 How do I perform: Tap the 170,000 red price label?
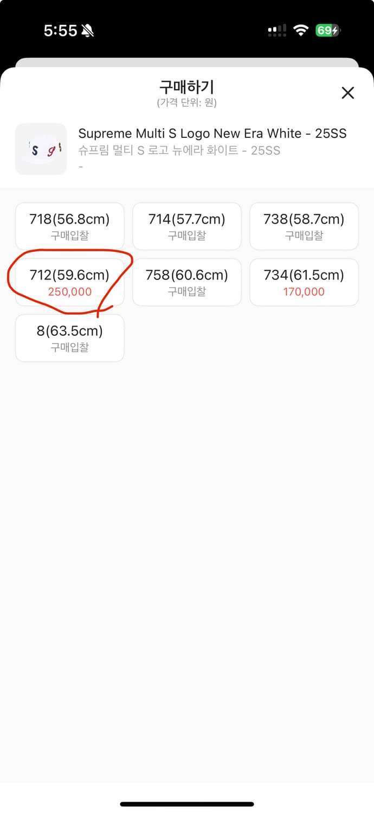point(304,291)
